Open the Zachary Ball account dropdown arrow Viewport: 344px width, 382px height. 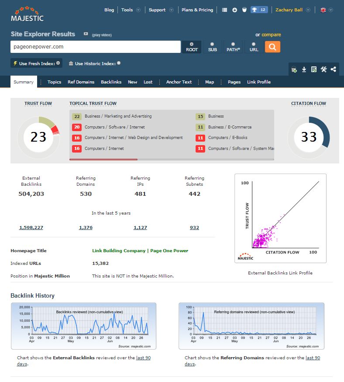tap(308, 10)
